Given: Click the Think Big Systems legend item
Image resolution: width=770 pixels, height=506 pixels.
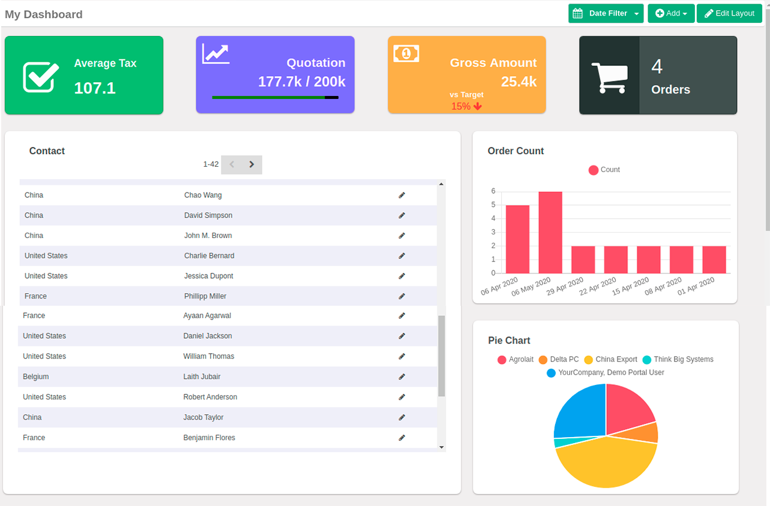Looking at the screenshot, I should [x=678, y=360].
